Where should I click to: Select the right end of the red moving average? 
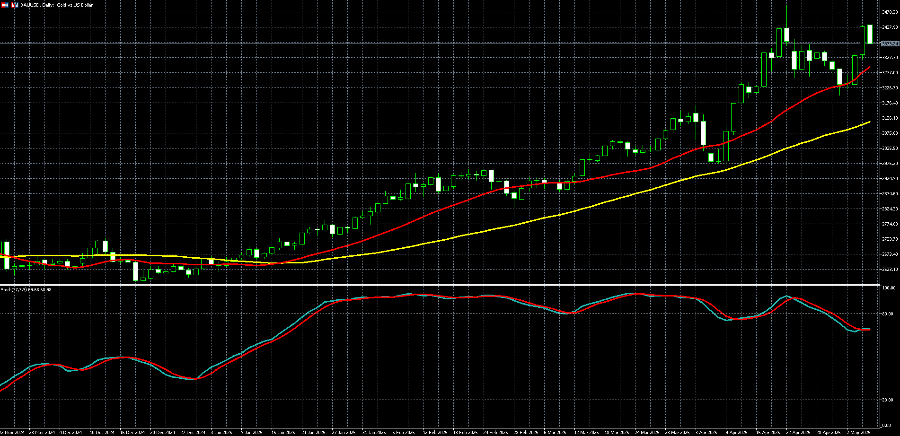(869, 68)
